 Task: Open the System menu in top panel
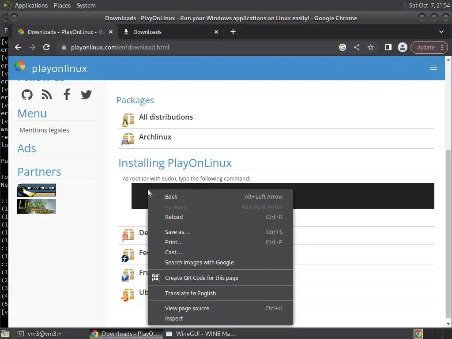tap(86, 5)
